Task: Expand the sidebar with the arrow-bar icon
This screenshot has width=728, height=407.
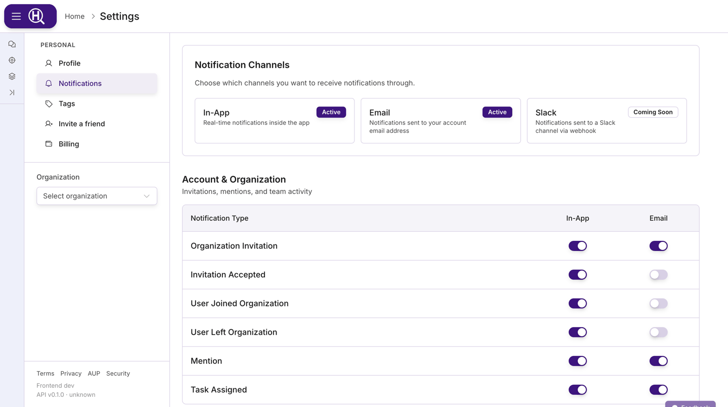Action: (12, 92)
